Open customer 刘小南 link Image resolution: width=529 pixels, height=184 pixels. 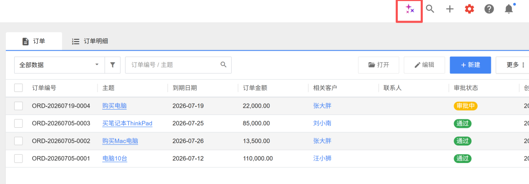coord(322,123)
